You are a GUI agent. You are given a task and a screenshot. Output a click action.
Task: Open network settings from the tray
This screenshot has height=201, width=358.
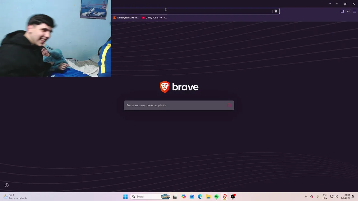click(332, 197)
